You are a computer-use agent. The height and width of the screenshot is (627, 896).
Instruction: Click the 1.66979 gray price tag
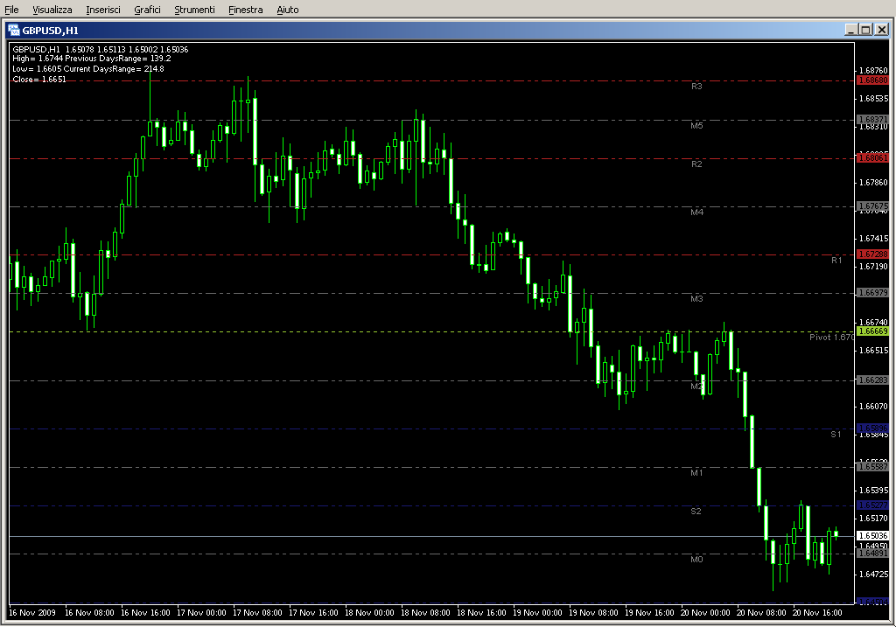(872, 293)
